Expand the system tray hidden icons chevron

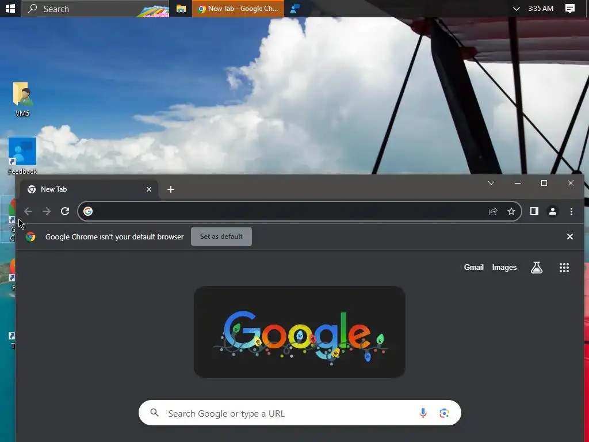coord(517,8)
